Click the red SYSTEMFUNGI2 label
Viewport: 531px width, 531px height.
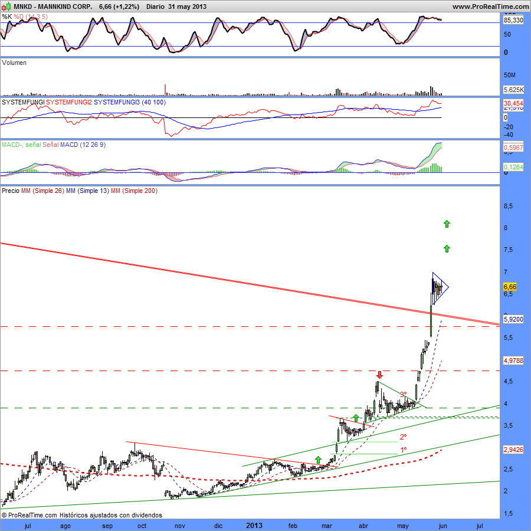pos(69,102)
